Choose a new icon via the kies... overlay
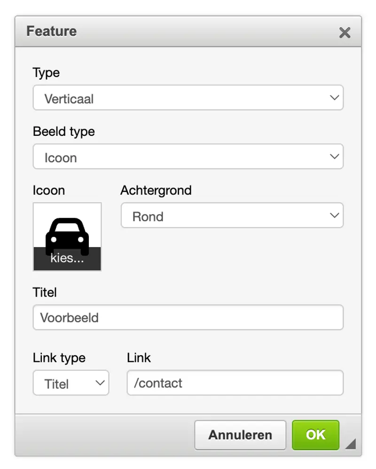The height and width of the screenshot is (469, 376). pos(67,258)
